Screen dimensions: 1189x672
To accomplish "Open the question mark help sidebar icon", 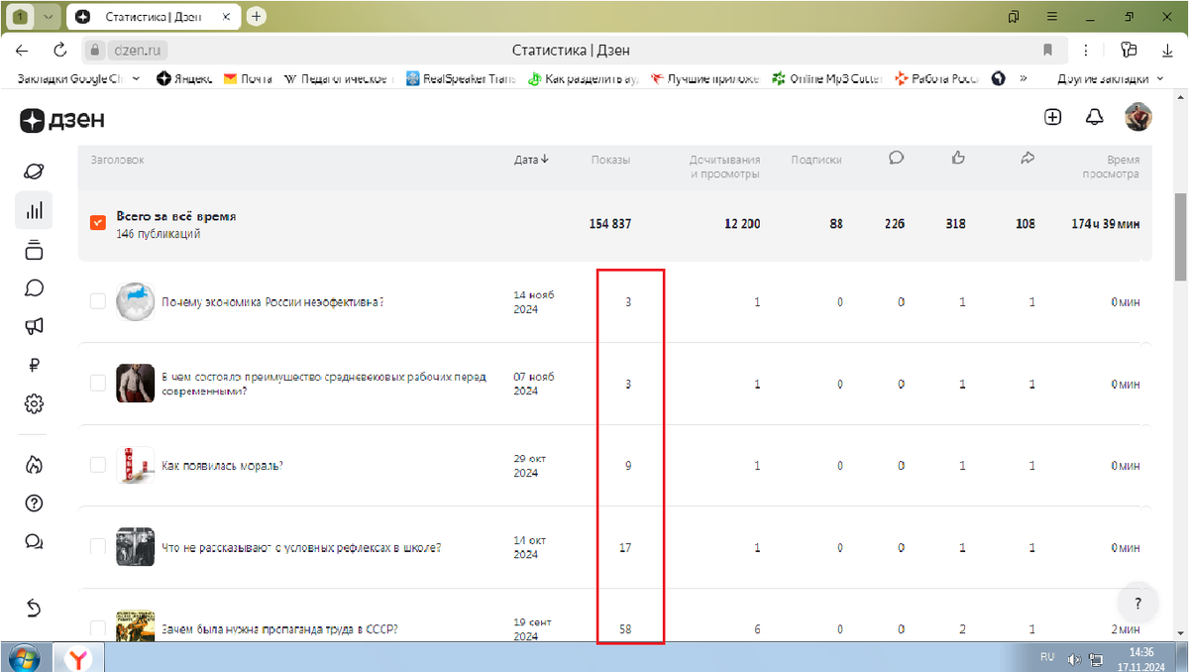I will coord(34,503).
